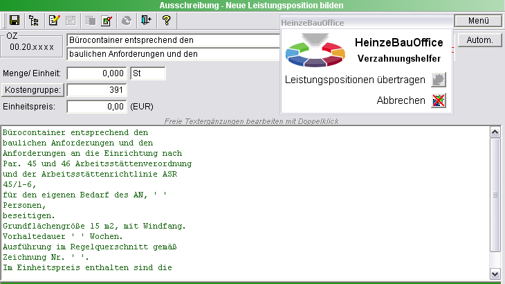This screenshot has height=284, width=505.
Task: Click the line für den eigenen Bedarf des AN
Action: tap(84, 195)
